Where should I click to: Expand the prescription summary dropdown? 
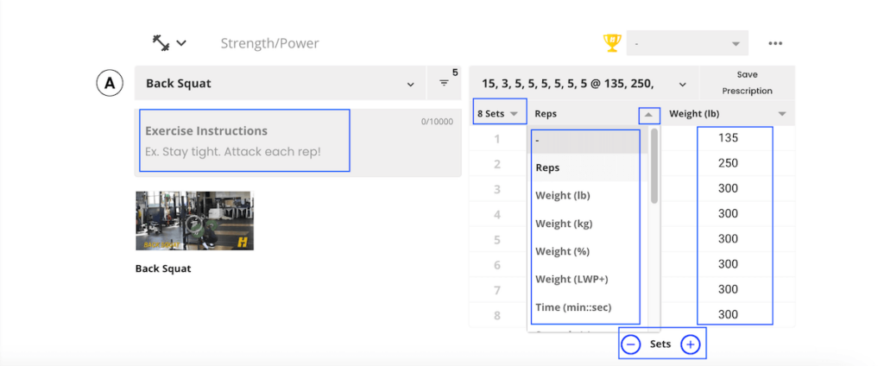[x=683, y=84]
